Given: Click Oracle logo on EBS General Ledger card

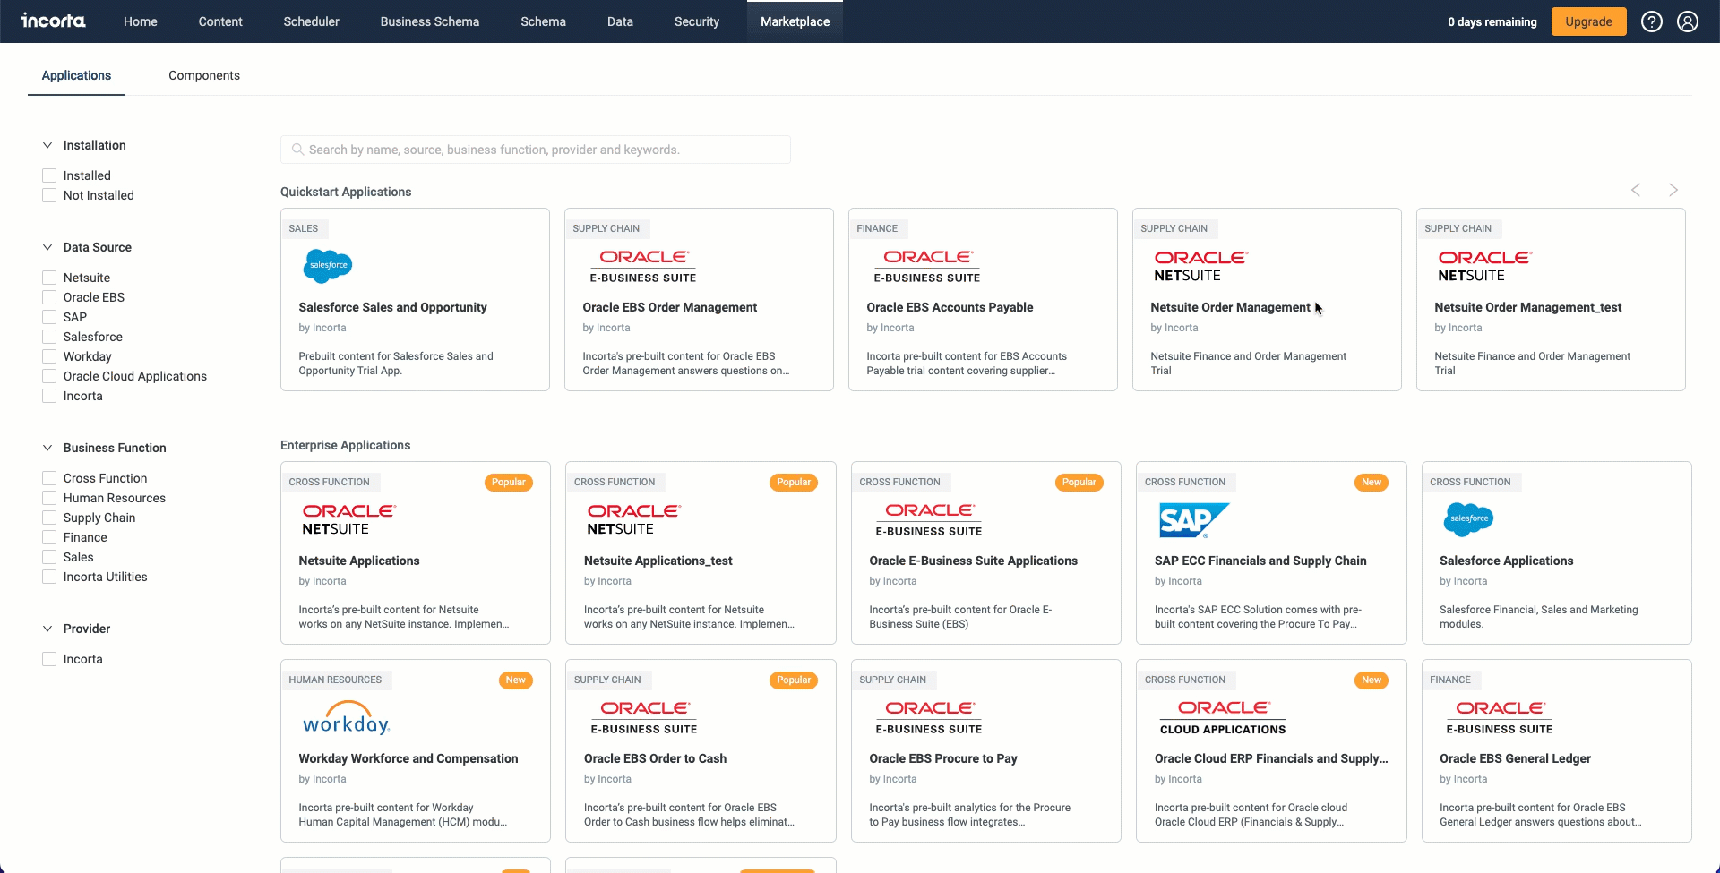Looking at the screenshot, I should (x=1500, y=717).
